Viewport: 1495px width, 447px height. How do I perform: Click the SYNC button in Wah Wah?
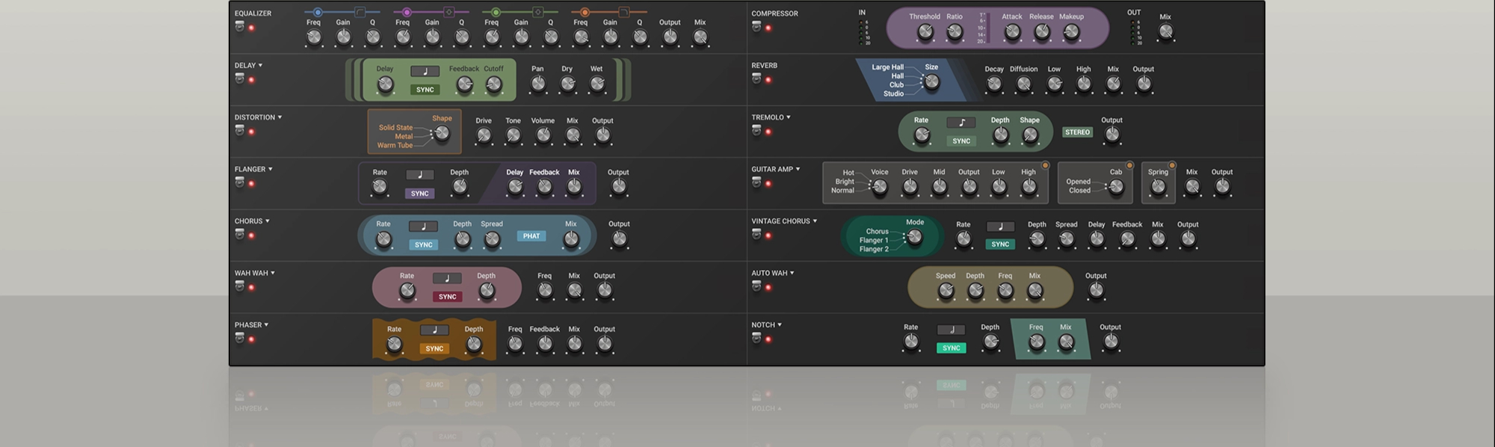447,297
